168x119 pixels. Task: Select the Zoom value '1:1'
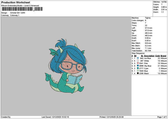click(162, 12)
